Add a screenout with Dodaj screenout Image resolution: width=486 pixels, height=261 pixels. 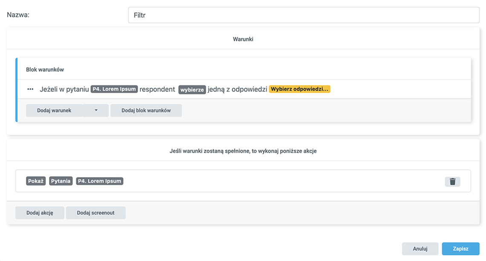[x=95, y=213]
